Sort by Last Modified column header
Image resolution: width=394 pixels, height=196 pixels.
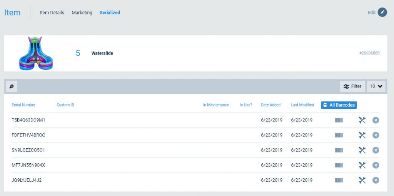point(302,105)
